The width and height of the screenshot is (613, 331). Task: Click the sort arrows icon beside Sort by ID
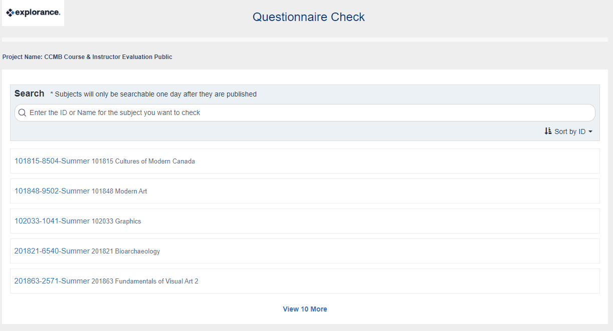(x=548, y=131)
